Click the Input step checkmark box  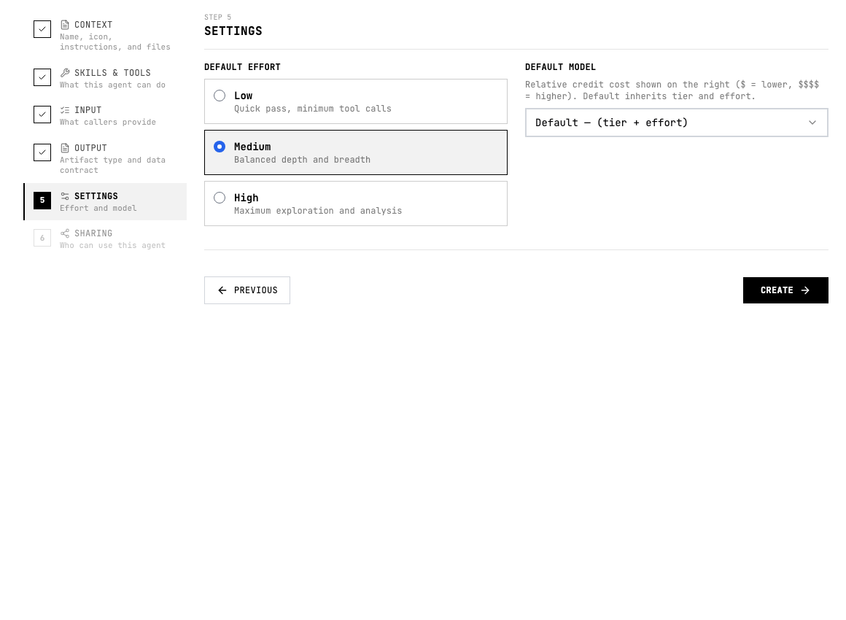(42, 115)
